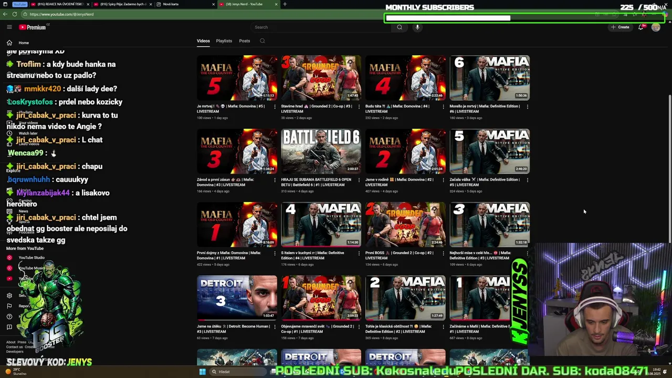
Task: Close the Nová karta tab
Action: 214,4
